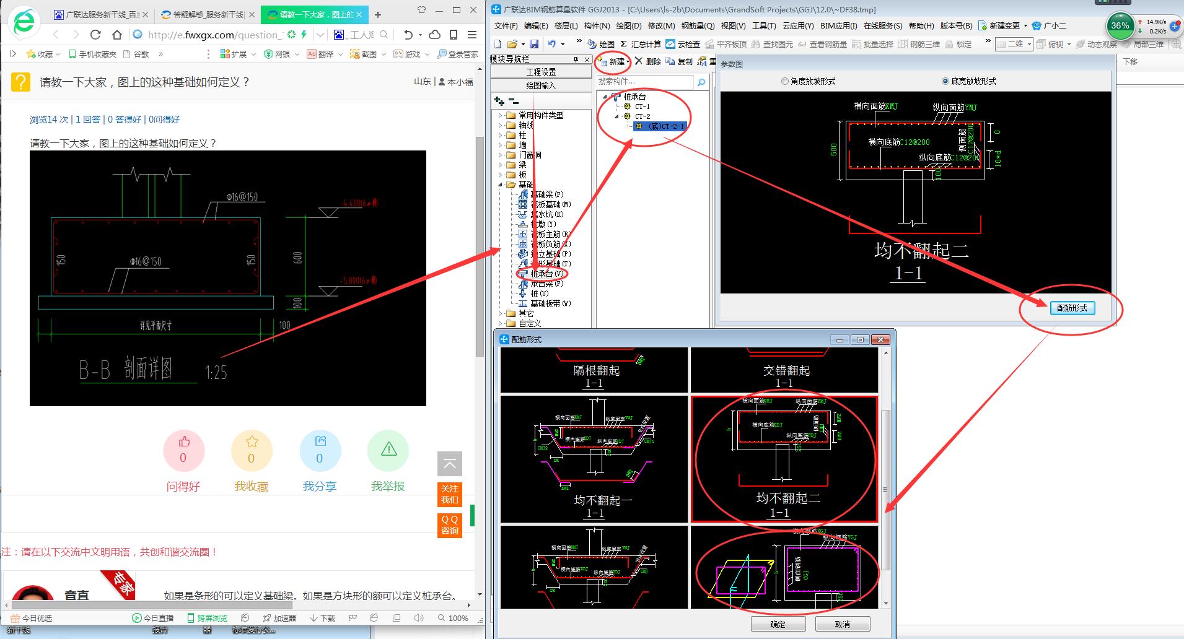Reload the browser page
Screen dimensions: 1184x639
click(95, 35)
